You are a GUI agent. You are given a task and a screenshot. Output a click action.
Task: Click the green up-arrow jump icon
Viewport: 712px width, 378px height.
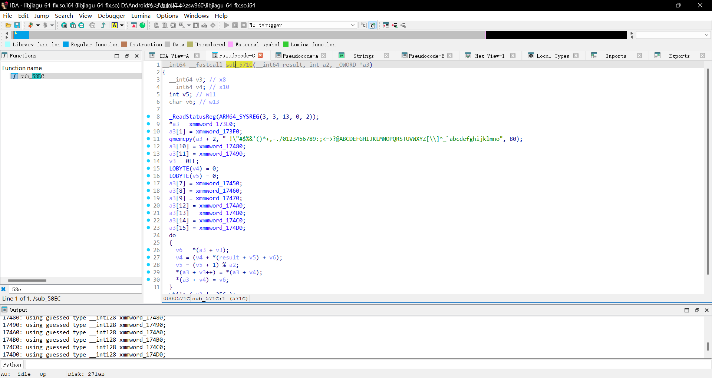coord(103,25)
